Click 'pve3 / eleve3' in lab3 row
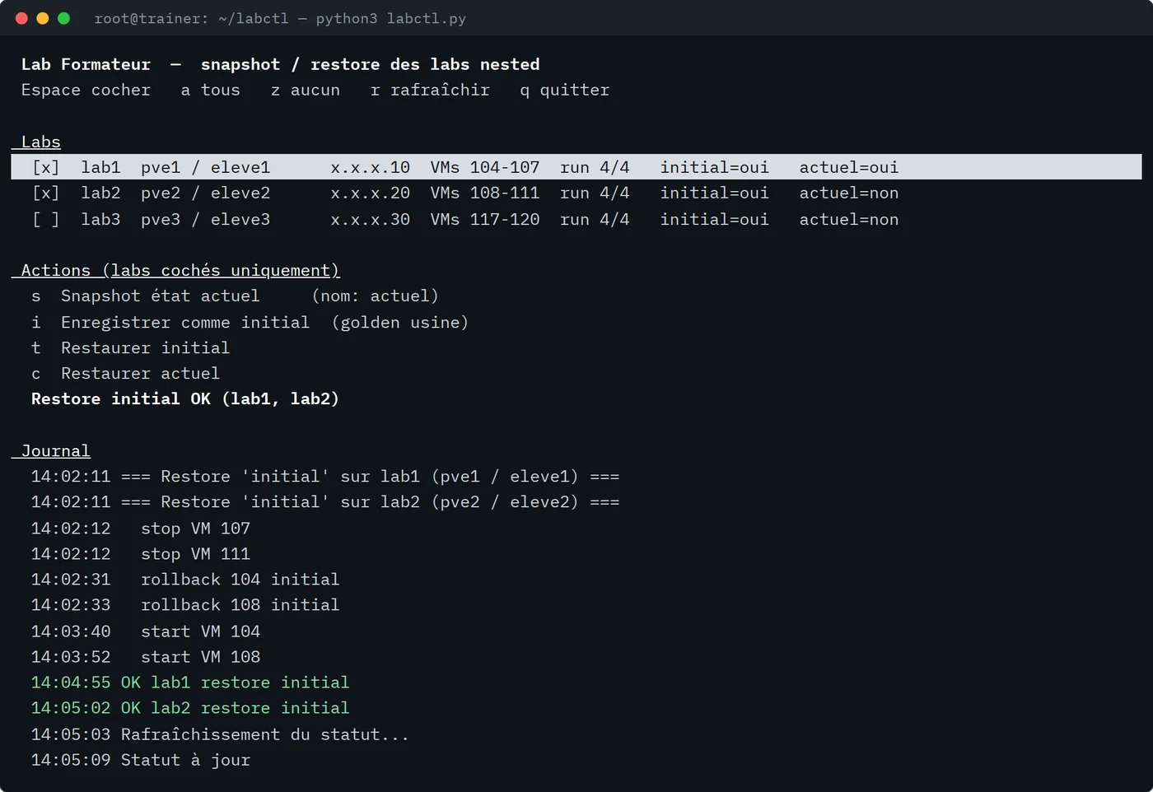Screen dimensions: 1153x792 click(x=206, y=219)
